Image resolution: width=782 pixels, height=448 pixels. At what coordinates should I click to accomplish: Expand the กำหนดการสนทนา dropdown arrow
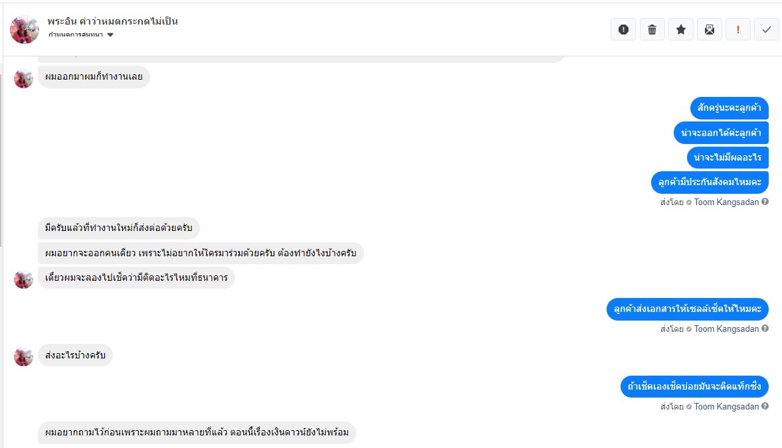[x=110, y=35]
